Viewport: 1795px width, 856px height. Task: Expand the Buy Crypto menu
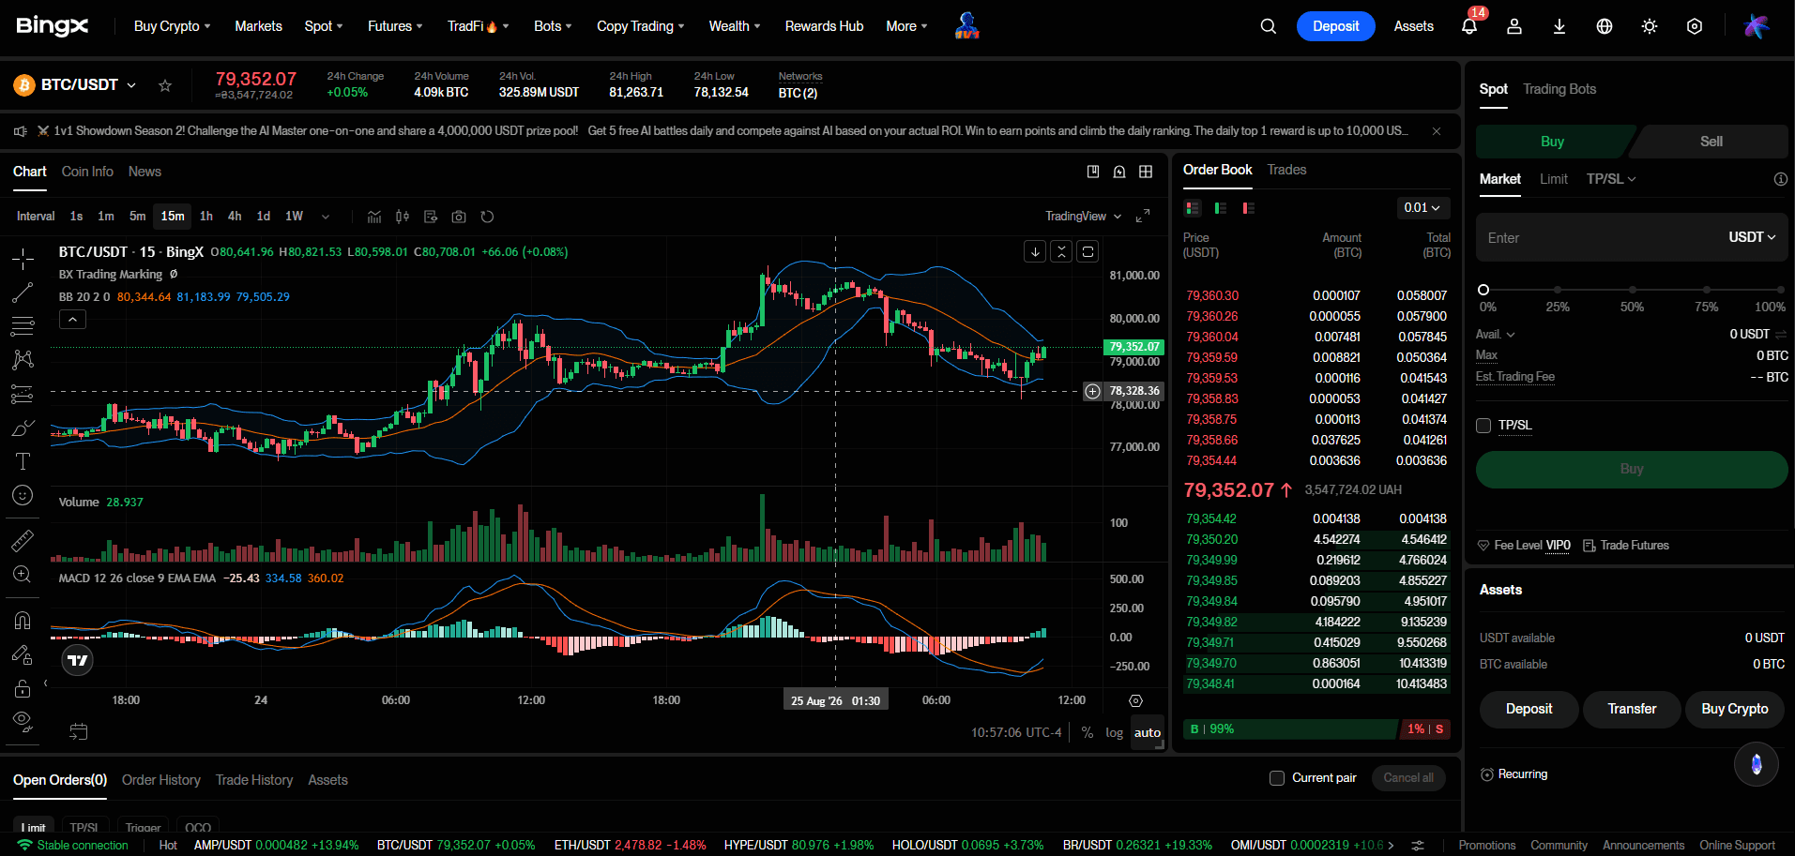[x=172, y=26]
